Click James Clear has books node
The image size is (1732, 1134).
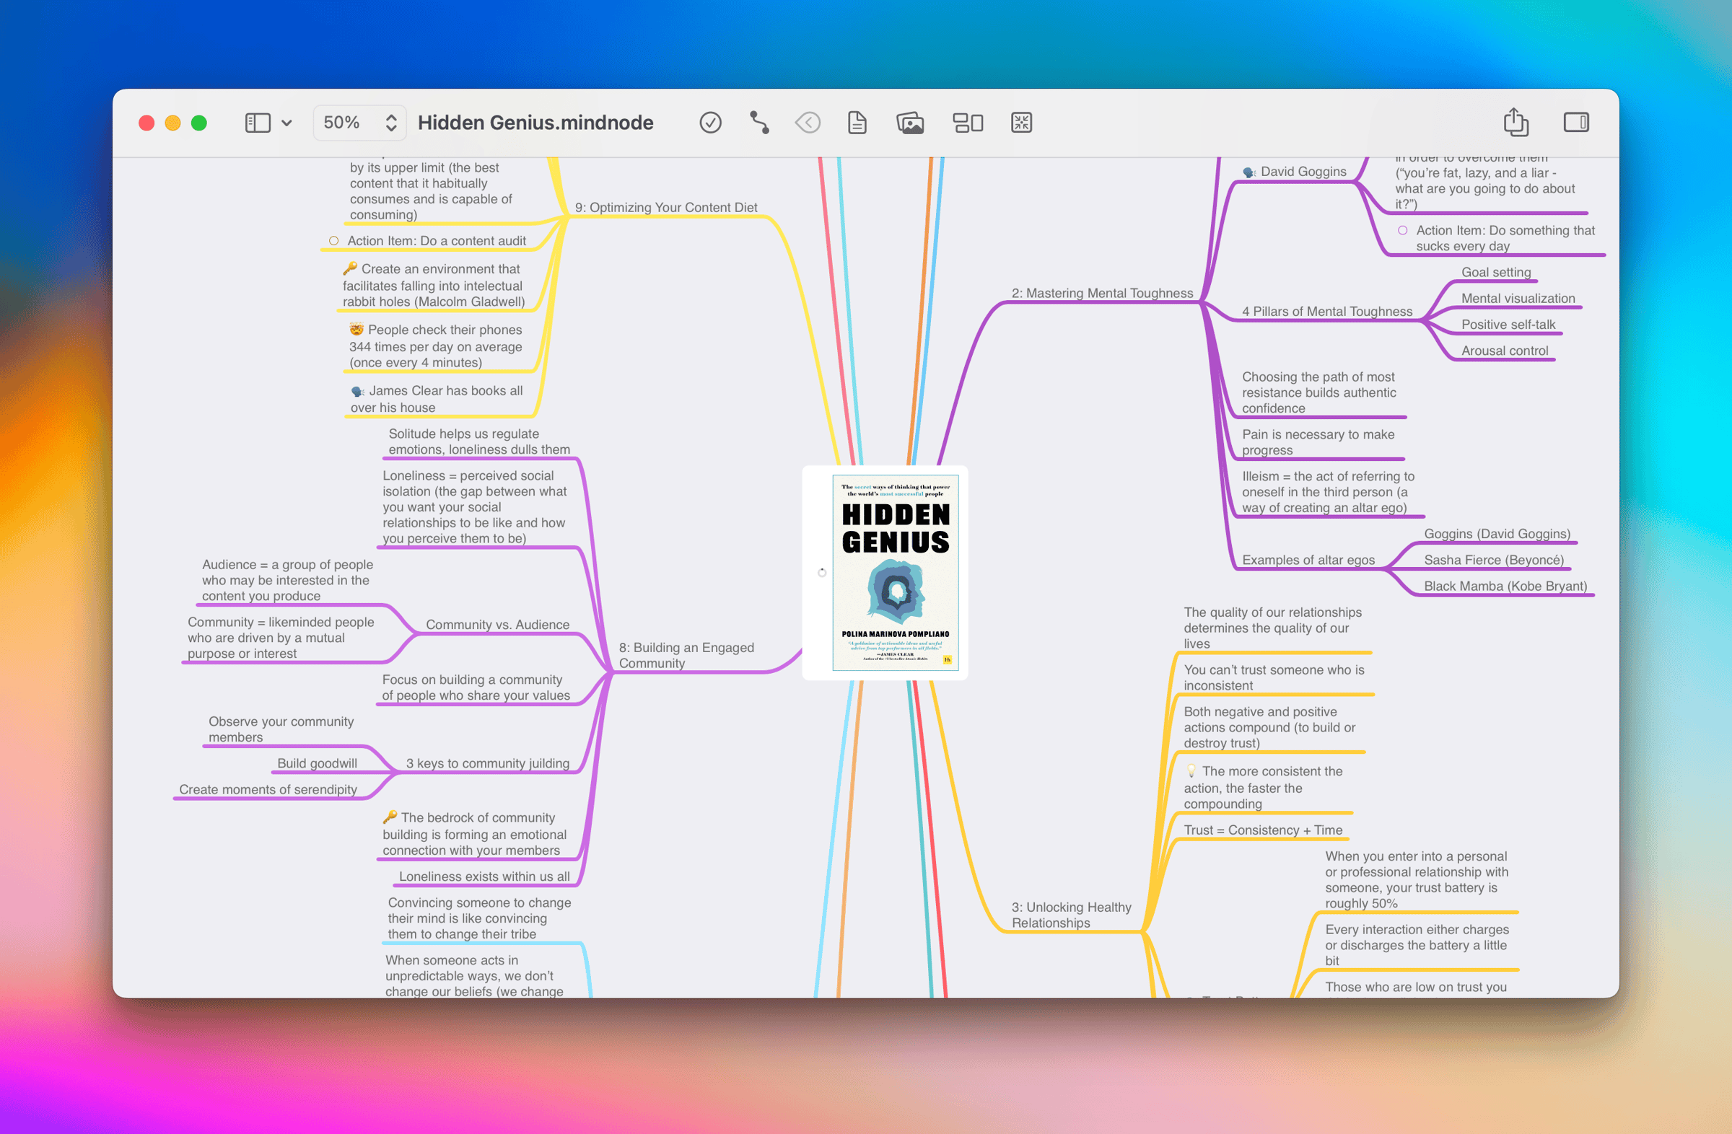click(x=437, y=399)
